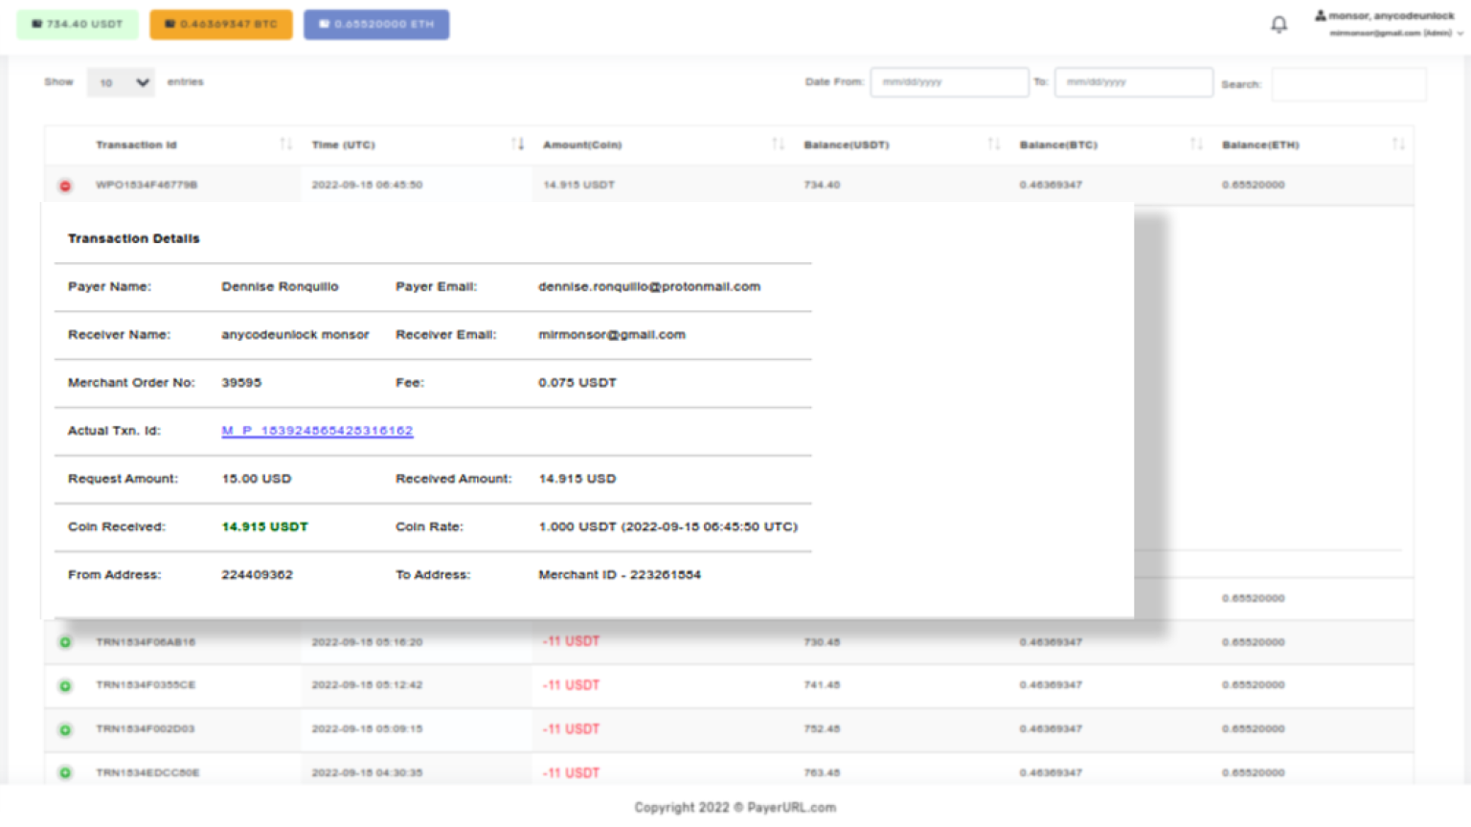
Task: Click the 0.46369347 BTC balance badge
Action: click(x=220, y=24)
